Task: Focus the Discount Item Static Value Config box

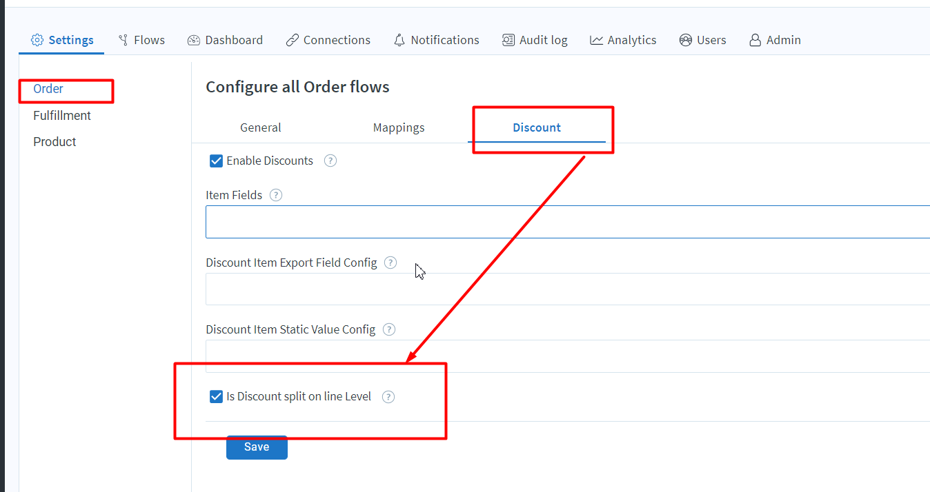Action: pyautogui.click(x=568, y=356)
